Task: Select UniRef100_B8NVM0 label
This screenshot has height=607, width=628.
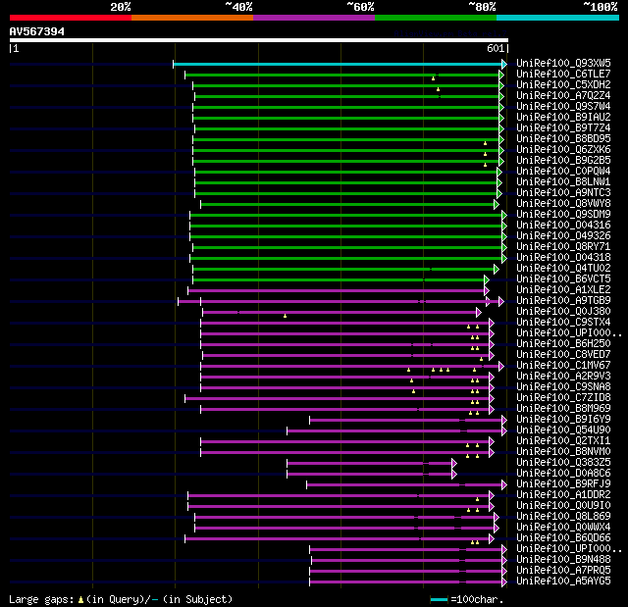Action: pyautogui.click(x=563, y=452)
